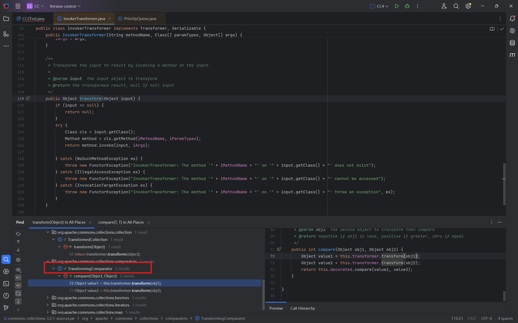This screenshot has height=323, width=518.
Task: Click the Find results tree scrollbar
Action: pos(263,295)
